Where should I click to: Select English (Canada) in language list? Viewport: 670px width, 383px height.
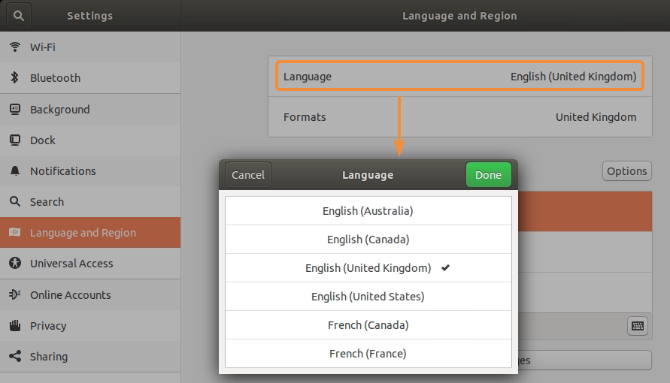click(368, 240)
